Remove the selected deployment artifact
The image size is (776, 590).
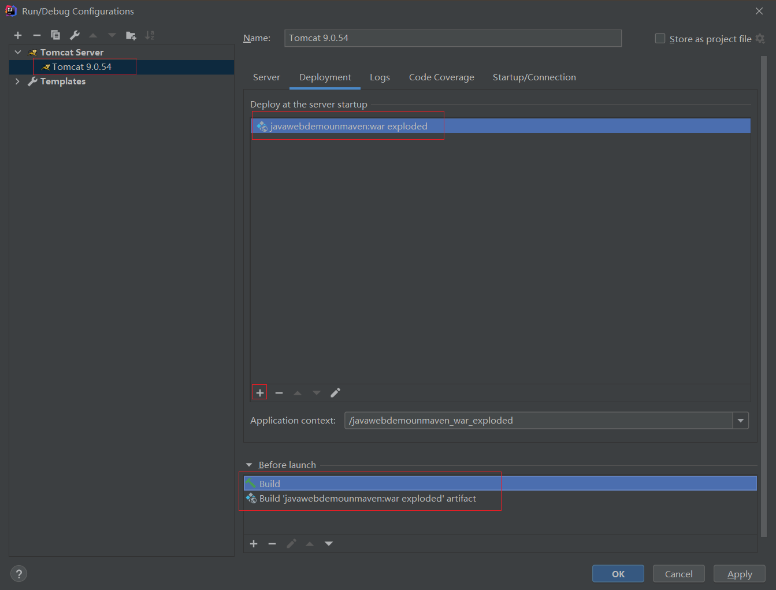pyautogui.click(x=279, y=393)
